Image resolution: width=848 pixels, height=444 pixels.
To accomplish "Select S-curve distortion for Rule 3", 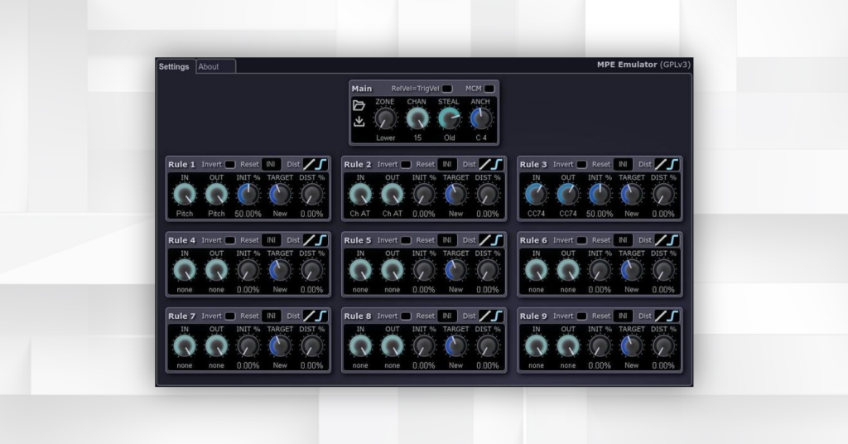I will [673, 164].
